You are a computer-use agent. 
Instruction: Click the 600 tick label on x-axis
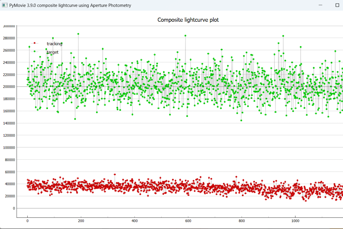(x=188, y=220)
